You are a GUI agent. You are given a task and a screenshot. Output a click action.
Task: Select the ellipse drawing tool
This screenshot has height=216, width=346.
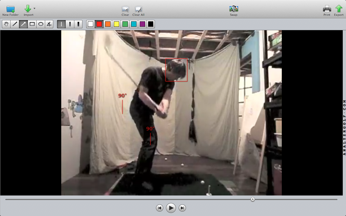[41, 24]
